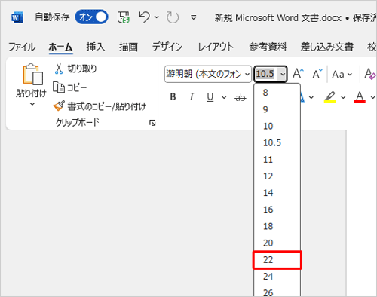Image resolution: width=377 pixels, height=297 pixels.
Task: Expand the font name dropdown arrow
Action: point(247,74)
